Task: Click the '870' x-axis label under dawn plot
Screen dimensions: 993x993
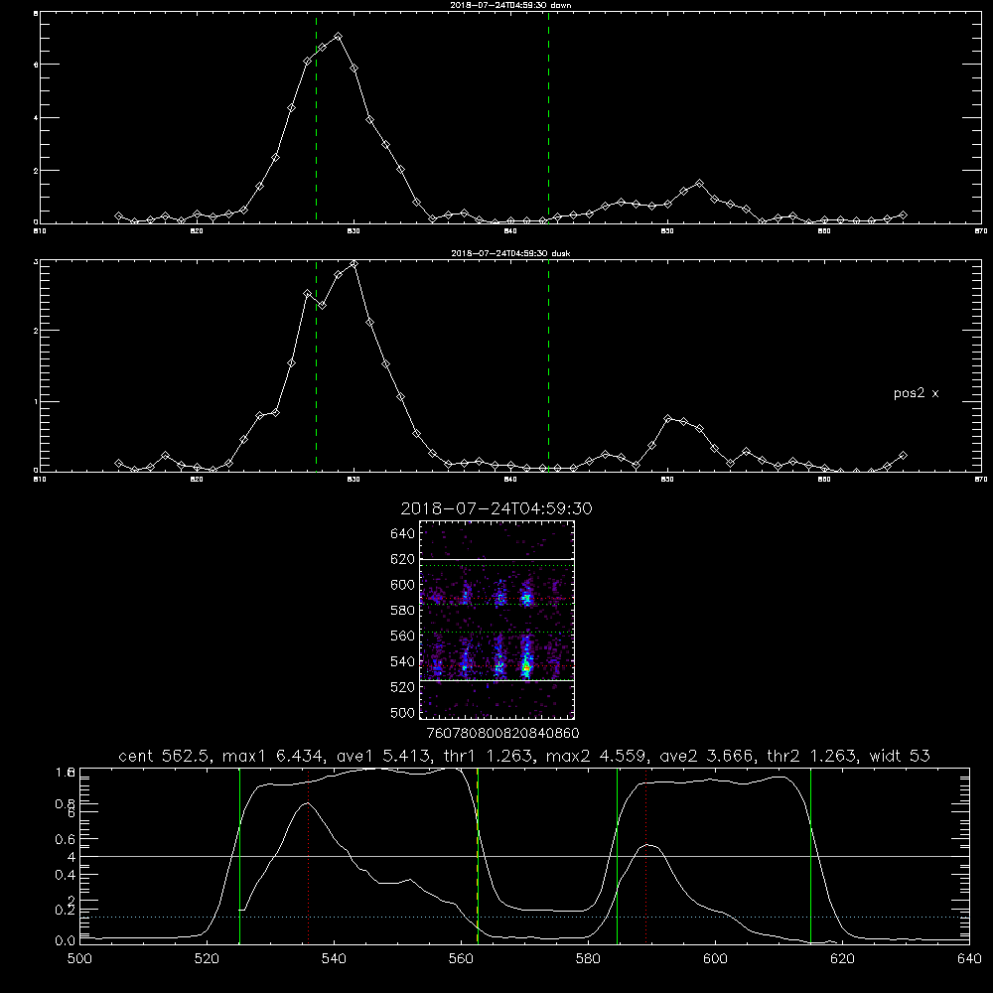Action: (981, 231)
